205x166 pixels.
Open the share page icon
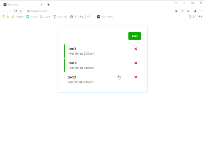point(182,11)
